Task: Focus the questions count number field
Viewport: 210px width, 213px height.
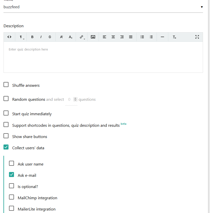Action: pyautogui.click(x=69, y=99)
